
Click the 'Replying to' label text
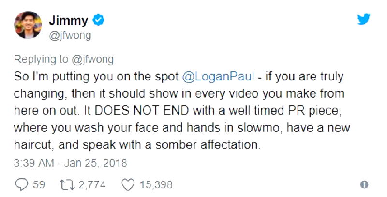pyautogui.click(x=41, y=59)
